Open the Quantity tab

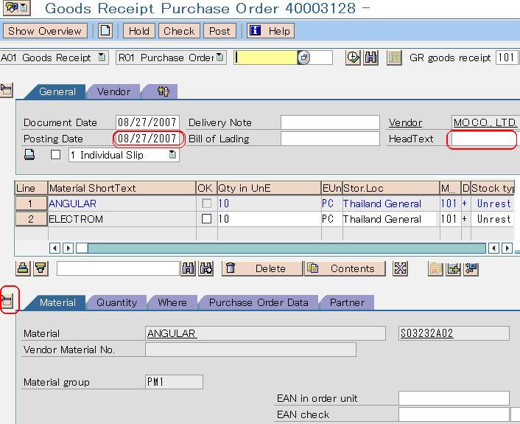[x=116, y=302]
